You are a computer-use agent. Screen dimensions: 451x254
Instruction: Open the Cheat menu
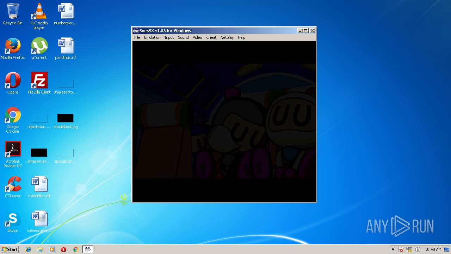click(211, 37)
